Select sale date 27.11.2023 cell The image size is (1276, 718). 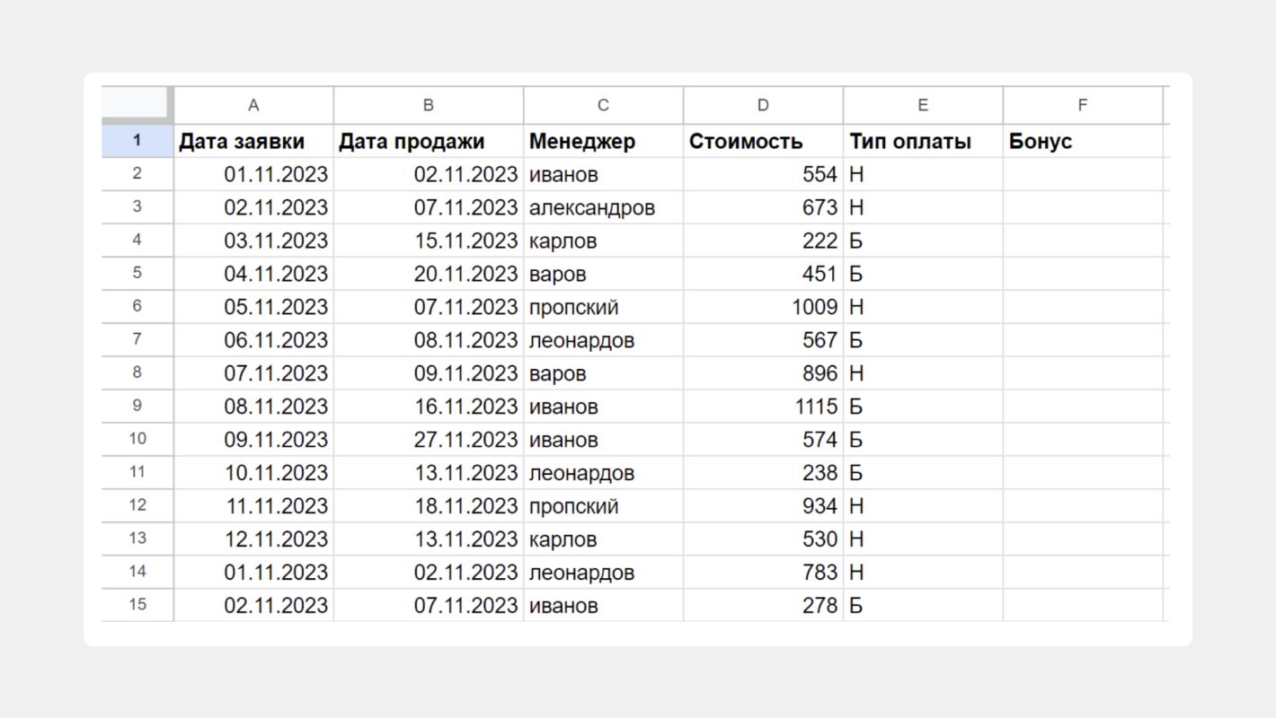428,440
